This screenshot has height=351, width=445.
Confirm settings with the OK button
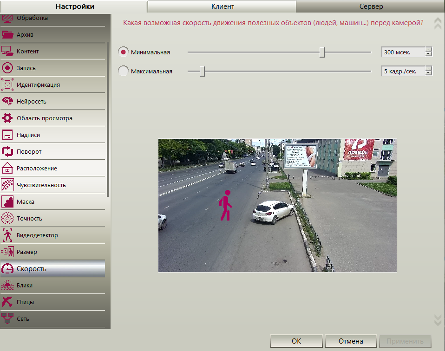coord(296,341)
